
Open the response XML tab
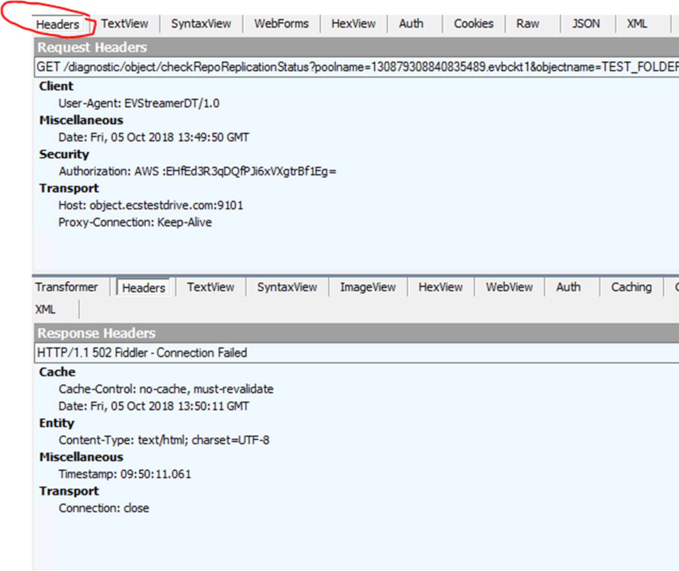pos(45,309)
